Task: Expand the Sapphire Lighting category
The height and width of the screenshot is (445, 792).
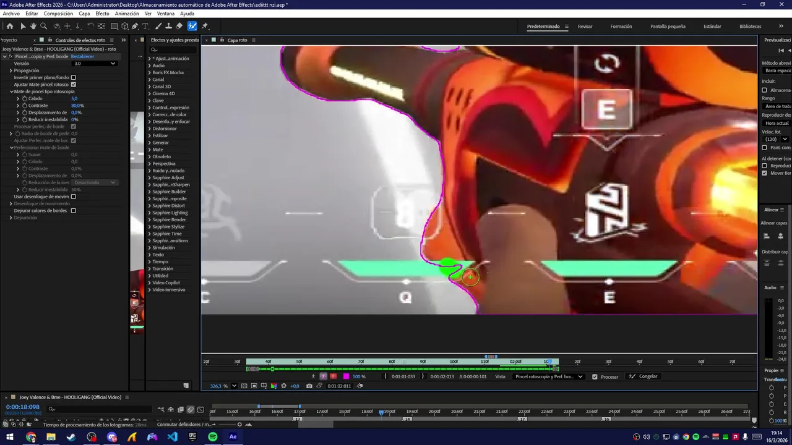Action: point(149,213)
